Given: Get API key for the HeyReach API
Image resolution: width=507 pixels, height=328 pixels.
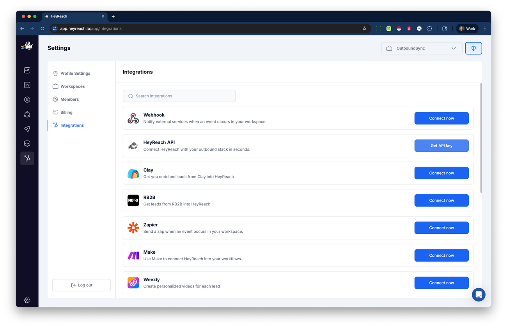Looking at the screenshot, I should click(441, 145).
